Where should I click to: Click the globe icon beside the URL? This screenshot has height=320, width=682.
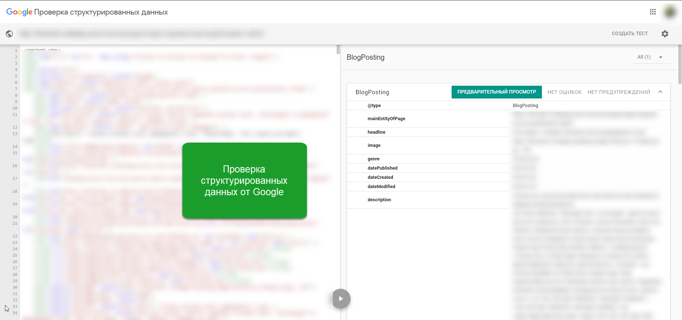click(9, 33)
